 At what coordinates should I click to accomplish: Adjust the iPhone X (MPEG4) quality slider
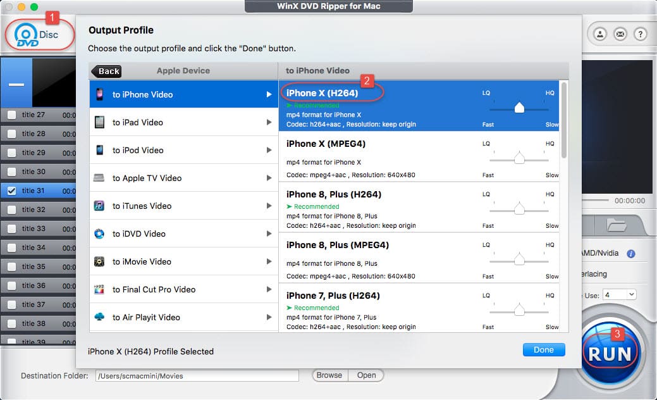click(x=519, y=158)
